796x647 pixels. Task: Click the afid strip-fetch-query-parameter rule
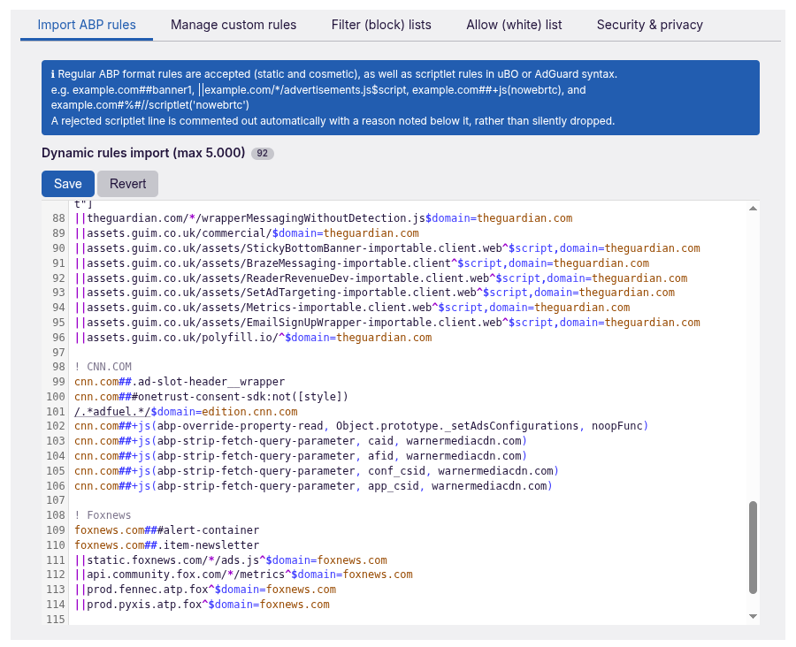301,456
